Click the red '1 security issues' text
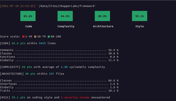 click(x=75, y=97)
